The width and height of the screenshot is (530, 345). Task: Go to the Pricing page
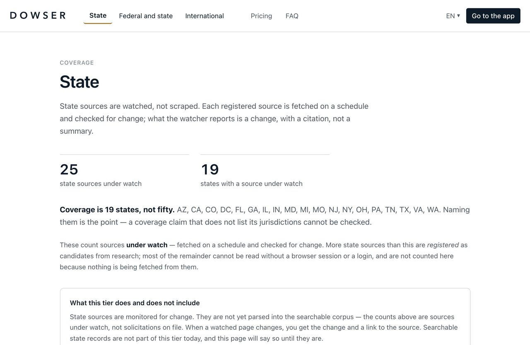[261, 16]
